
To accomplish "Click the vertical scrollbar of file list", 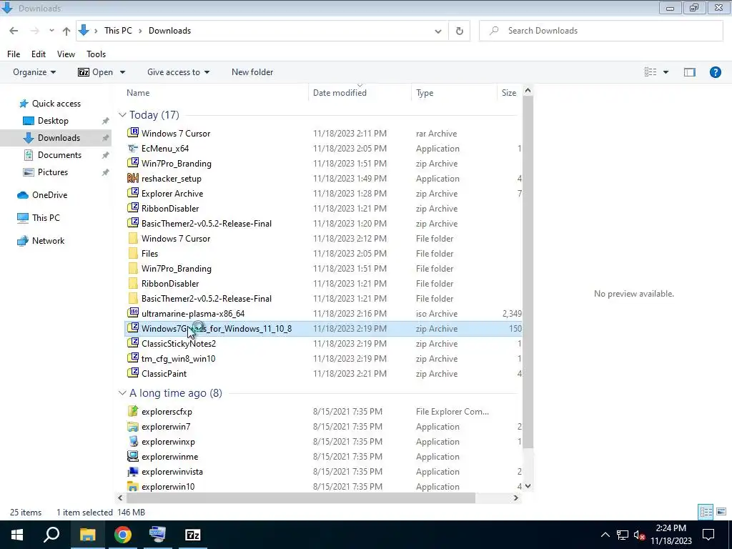I will 528,271.
